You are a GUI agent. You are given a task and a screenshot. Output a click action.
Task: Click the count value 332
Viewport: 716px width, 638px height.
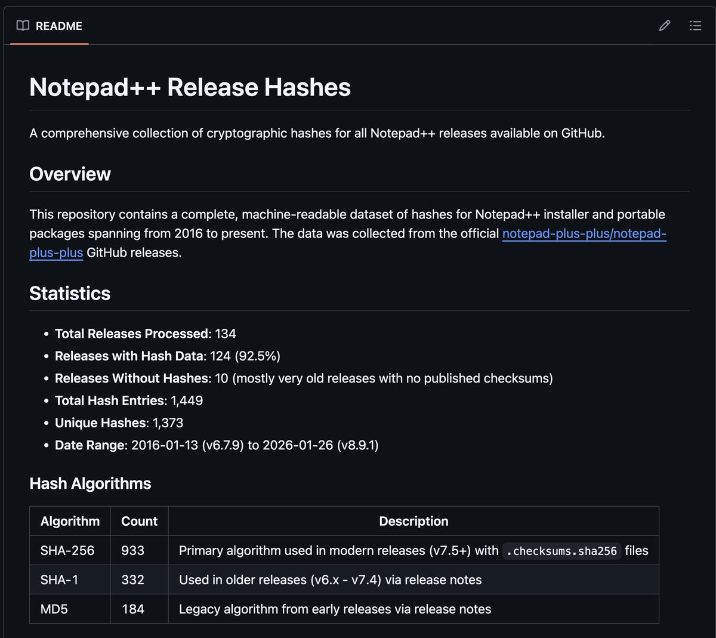tap(132, 580)
